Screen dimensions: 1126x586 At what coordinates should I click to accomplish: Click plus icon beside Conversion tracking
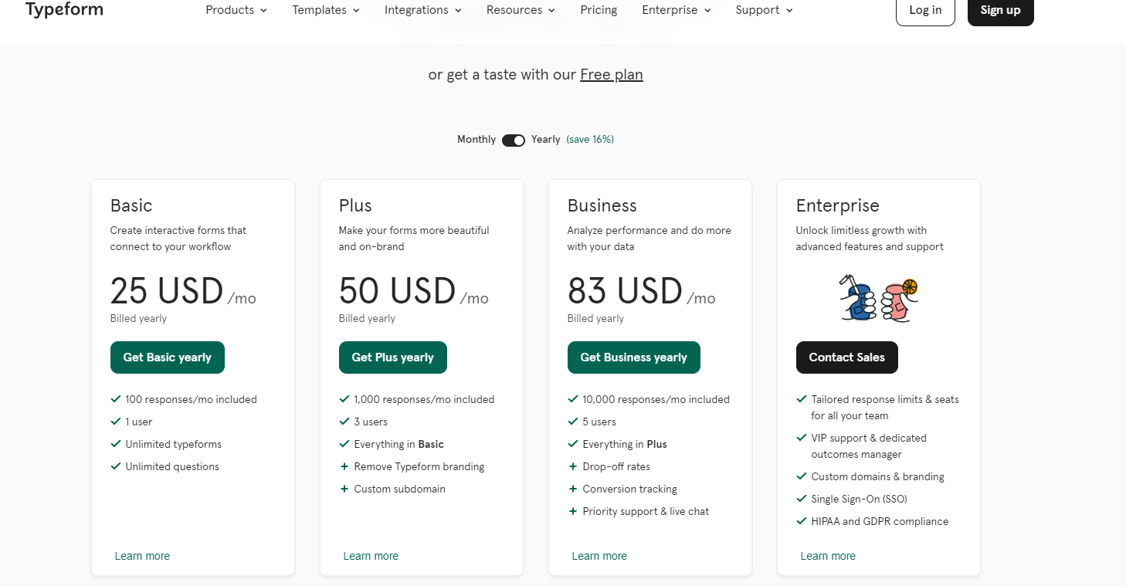573,489
